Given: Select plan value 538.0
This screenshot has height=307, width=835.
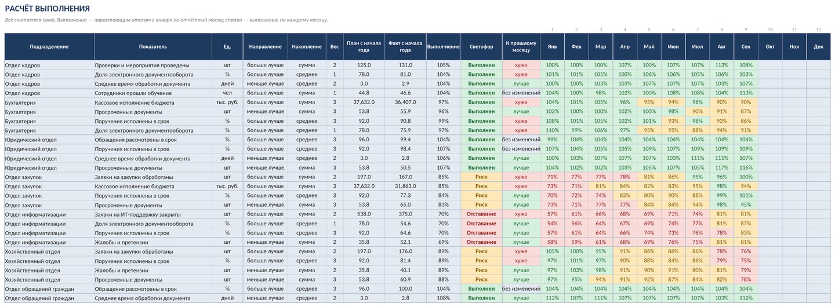Looking at the screenshot, I should tap(364, 214).
